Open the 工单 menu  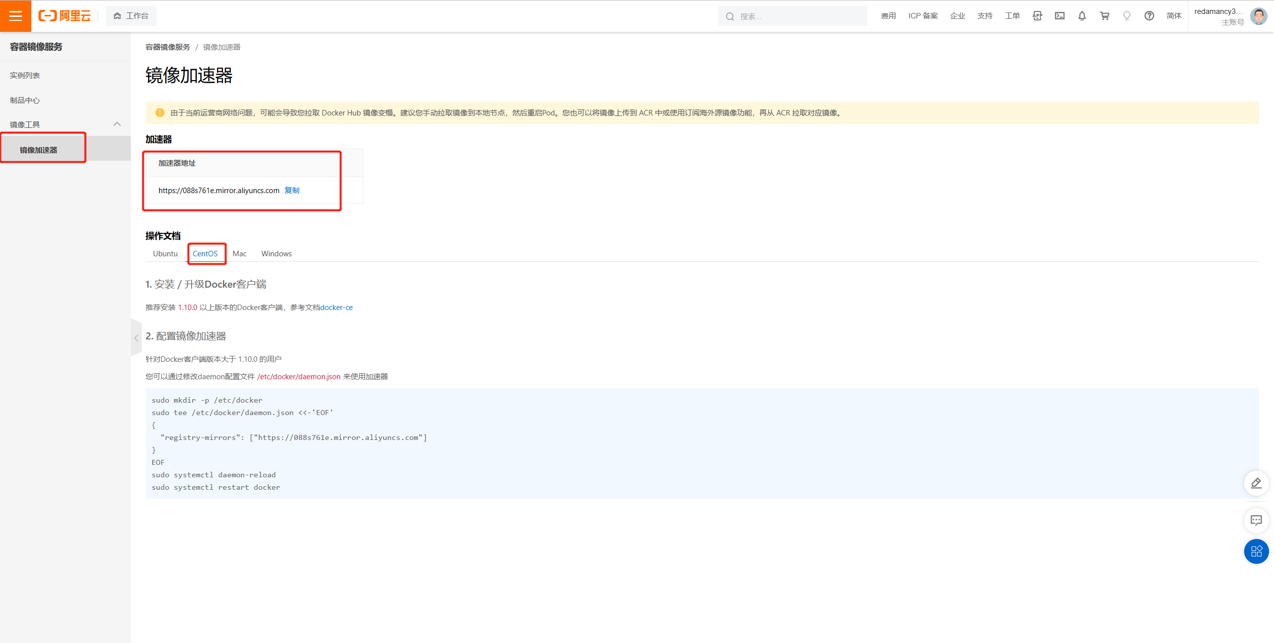tap(1012, 16)
